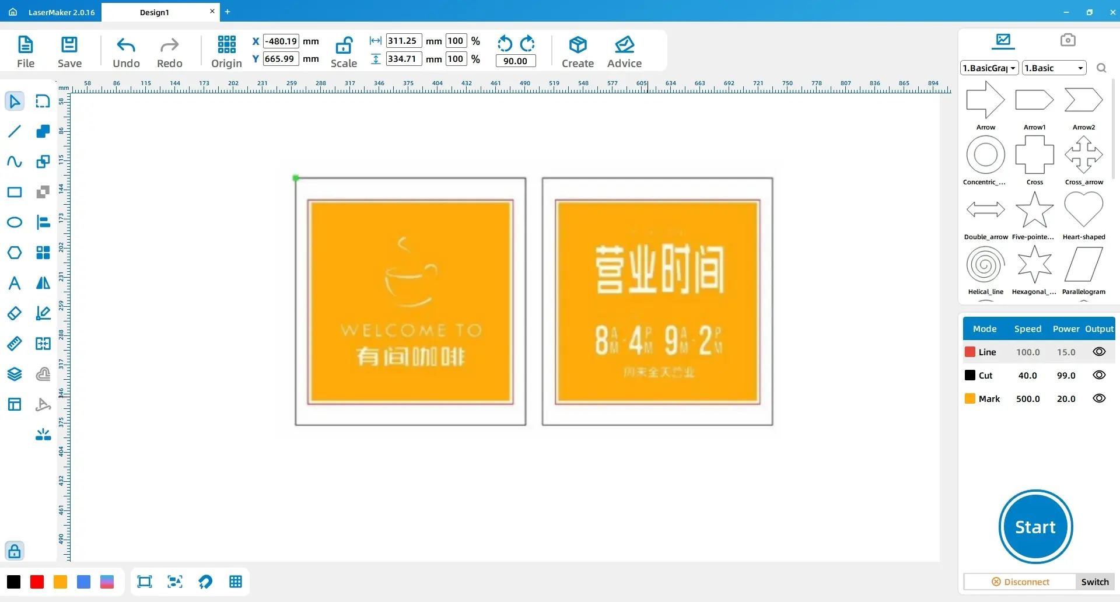The image size is (1120, 602).
Task: Switch to the camera panel tab
Action: click(1067, 40)
